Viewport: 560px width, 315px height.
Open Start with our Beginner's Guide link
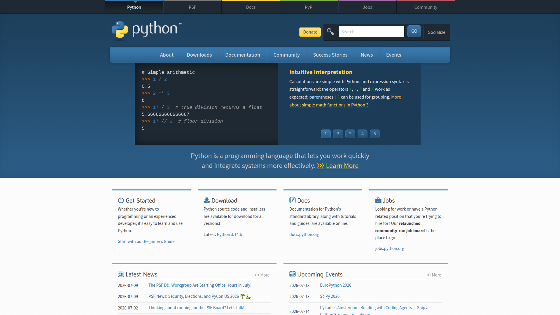click(146, 242)
